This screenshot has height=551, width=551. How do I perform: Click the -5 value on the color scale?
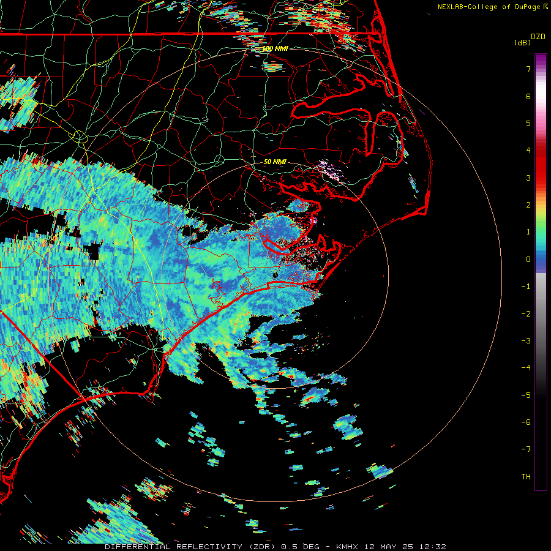click(526, 395)
